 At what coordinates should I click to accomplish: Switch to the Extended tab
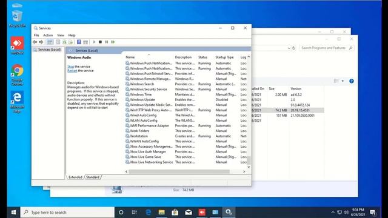point(75,177)
